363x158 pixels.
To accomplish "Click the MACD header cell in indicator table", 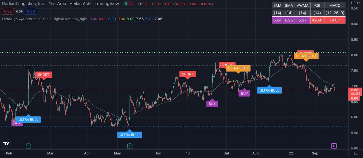I will (x=335, y=5).
